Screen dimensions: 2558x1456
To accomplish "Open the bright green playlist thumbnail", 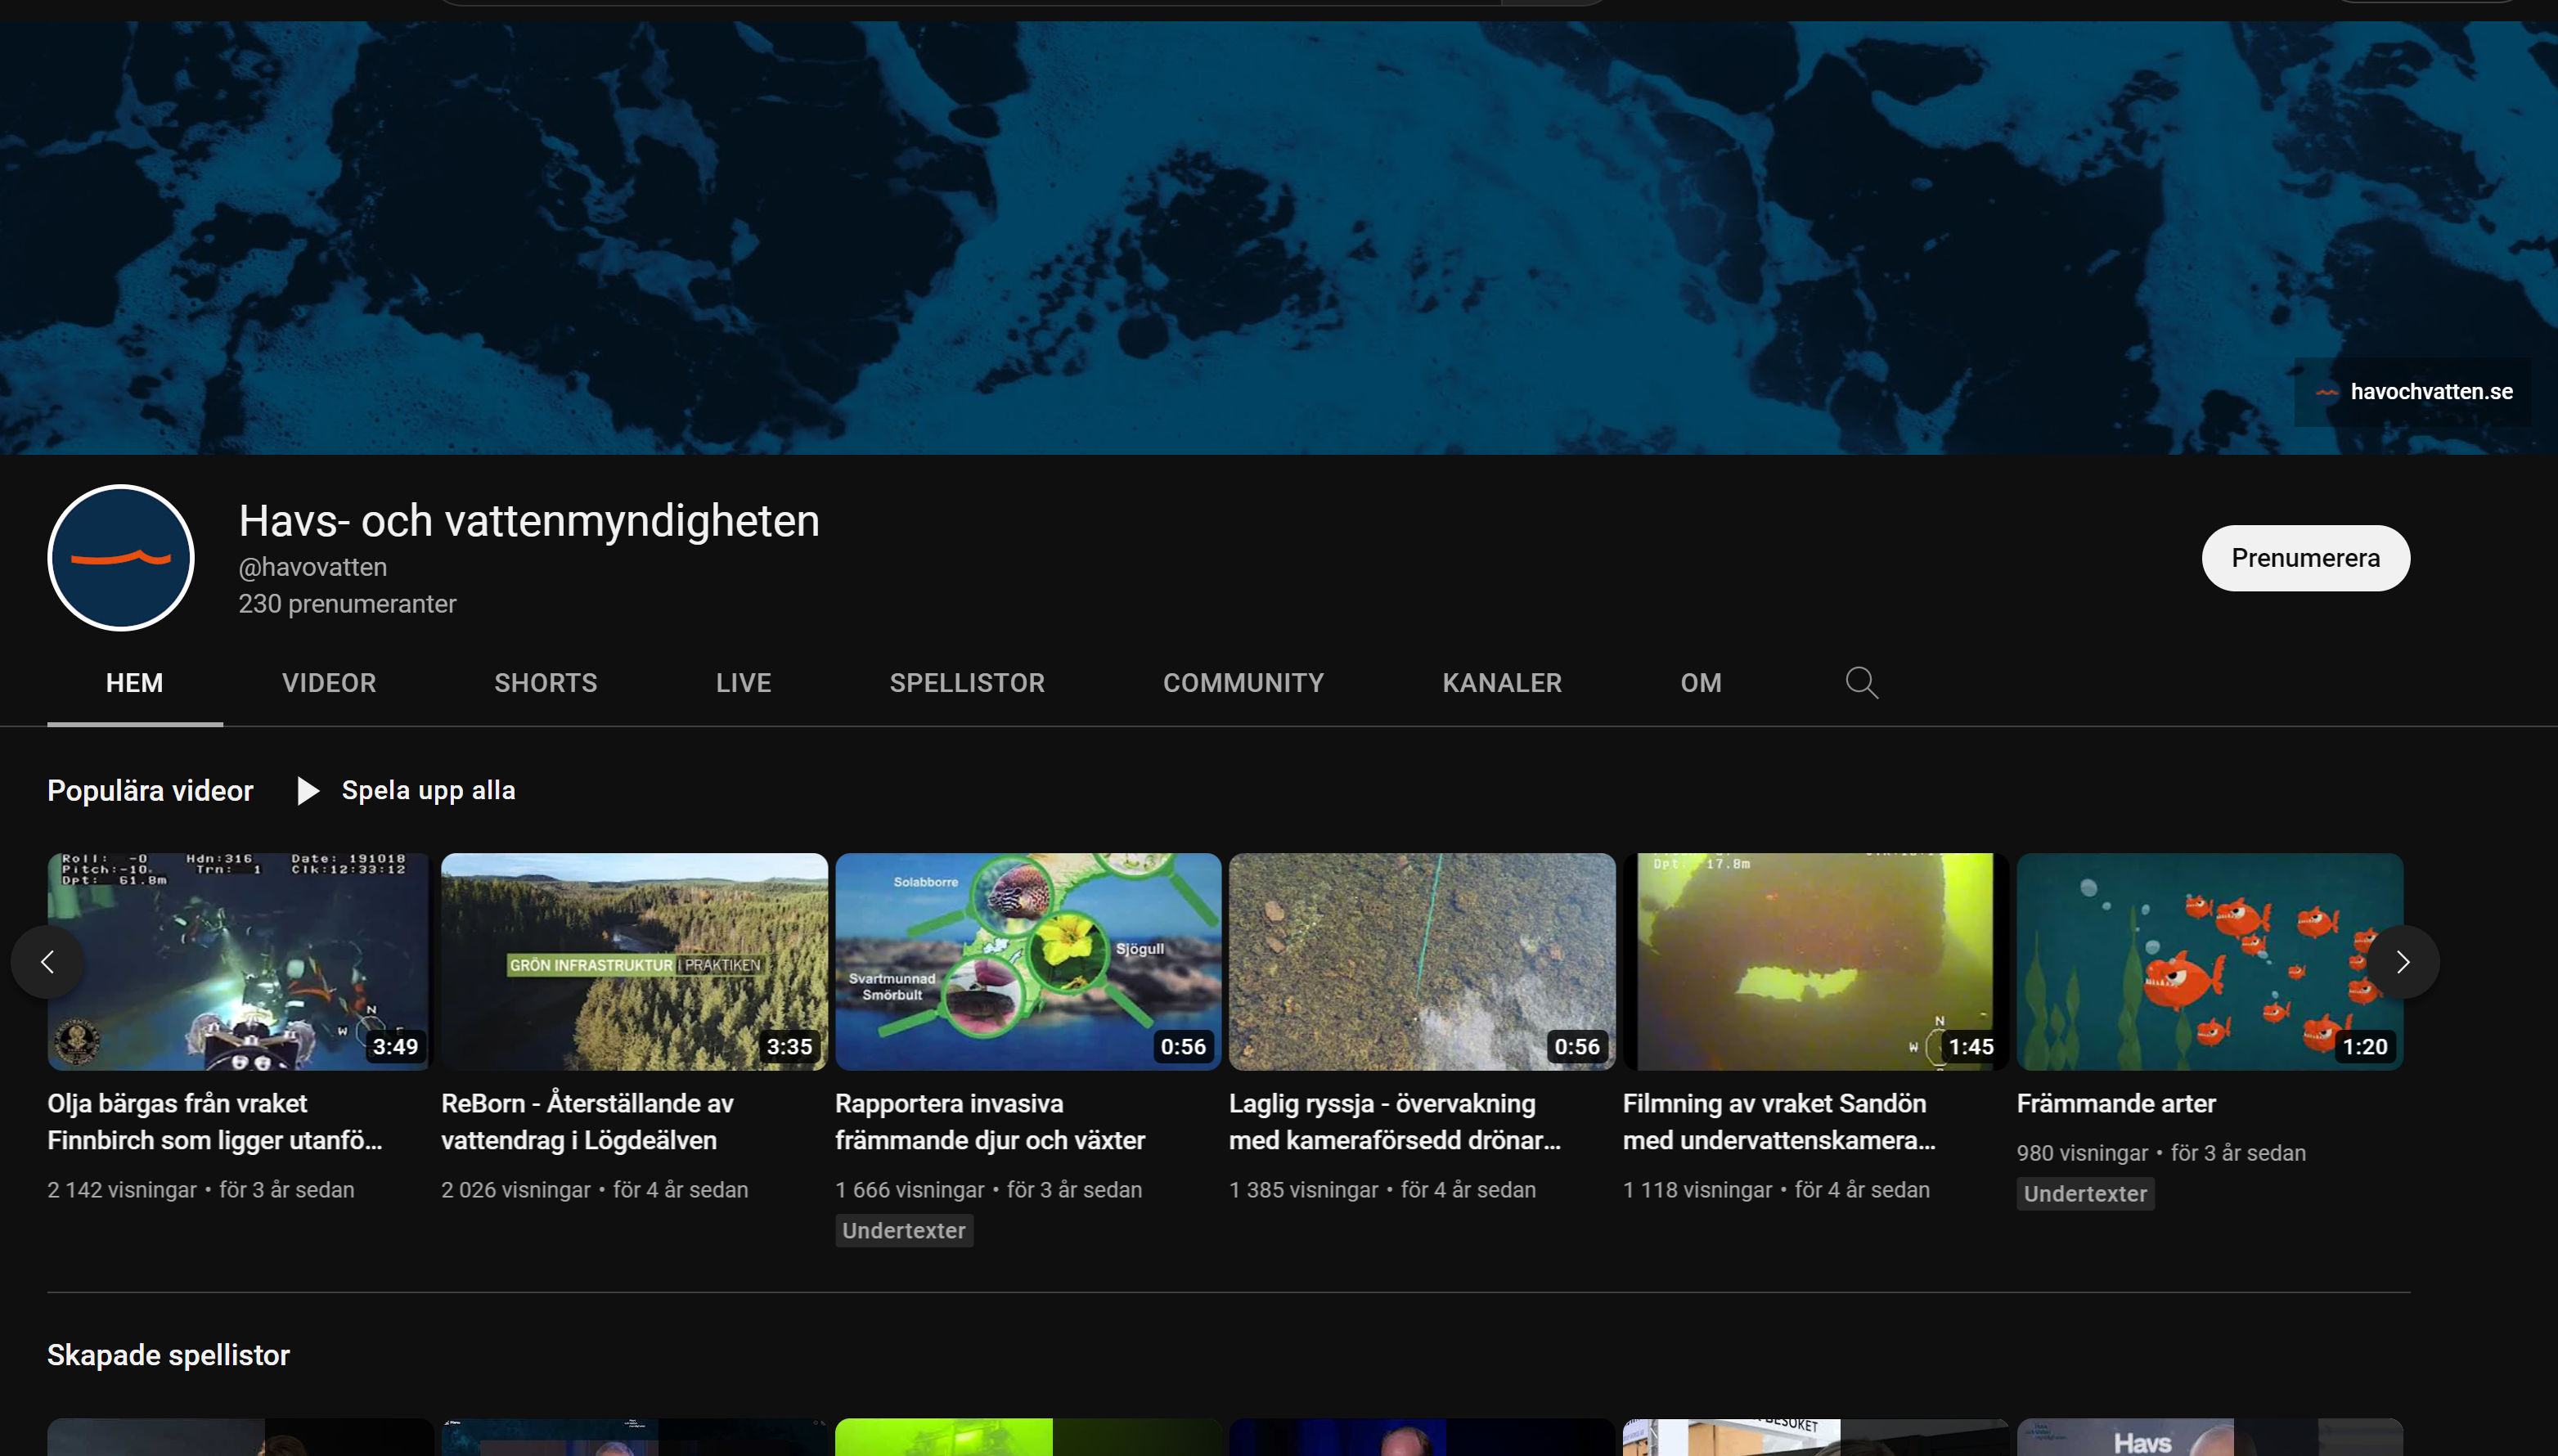I will point(1028,1437).
